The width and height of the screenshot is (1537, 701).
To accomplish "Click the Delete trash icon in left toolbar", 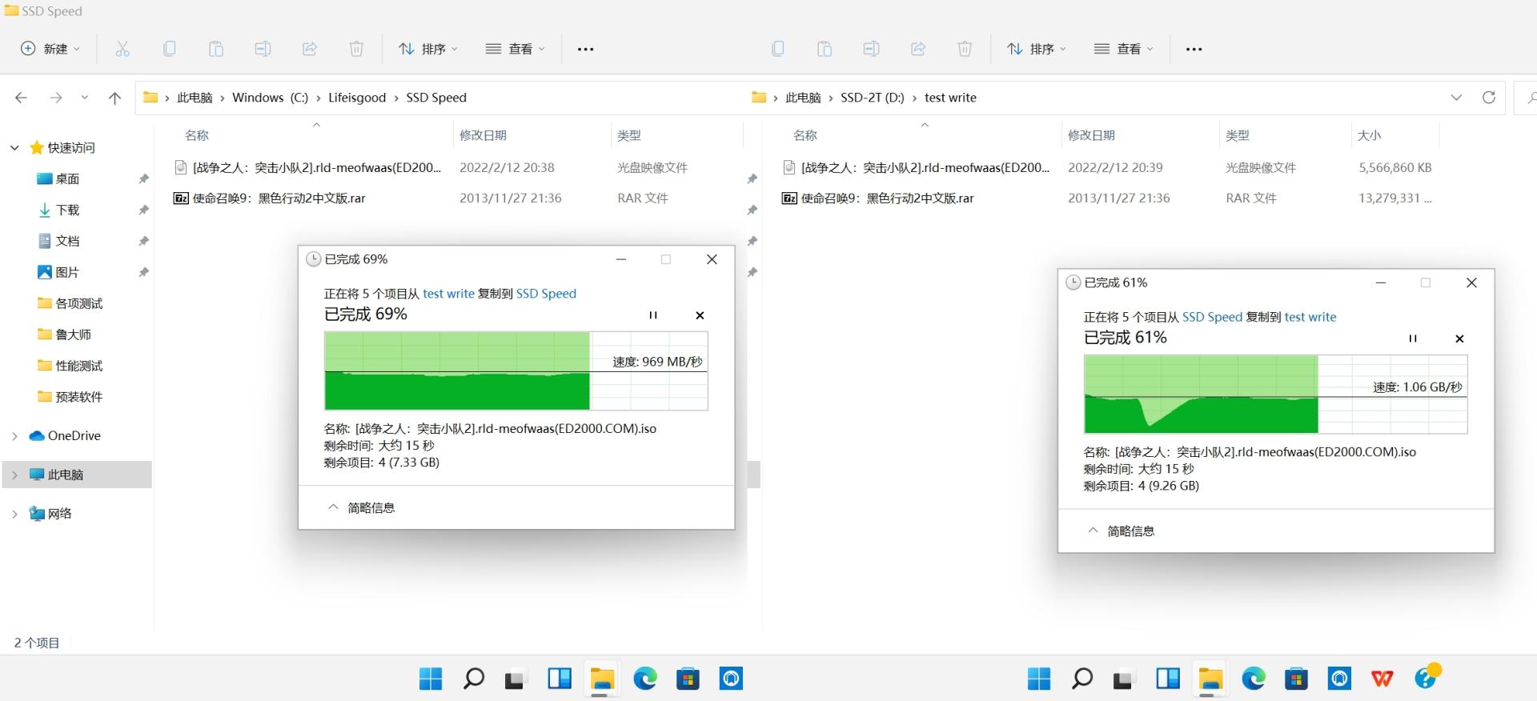I will [x=356, y=49].
